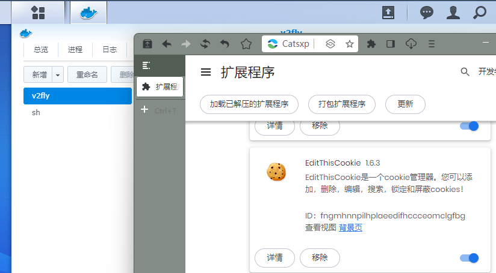Open the extensions puzzle-piece icon in toolbar

[x=371, y=44]
